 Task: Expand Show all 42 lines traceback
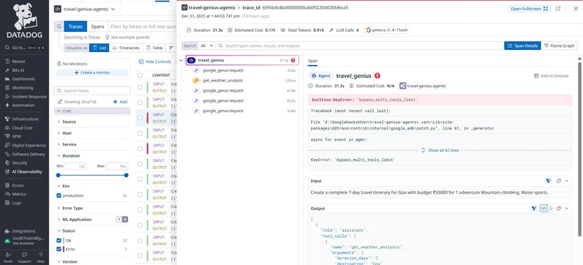441,150
